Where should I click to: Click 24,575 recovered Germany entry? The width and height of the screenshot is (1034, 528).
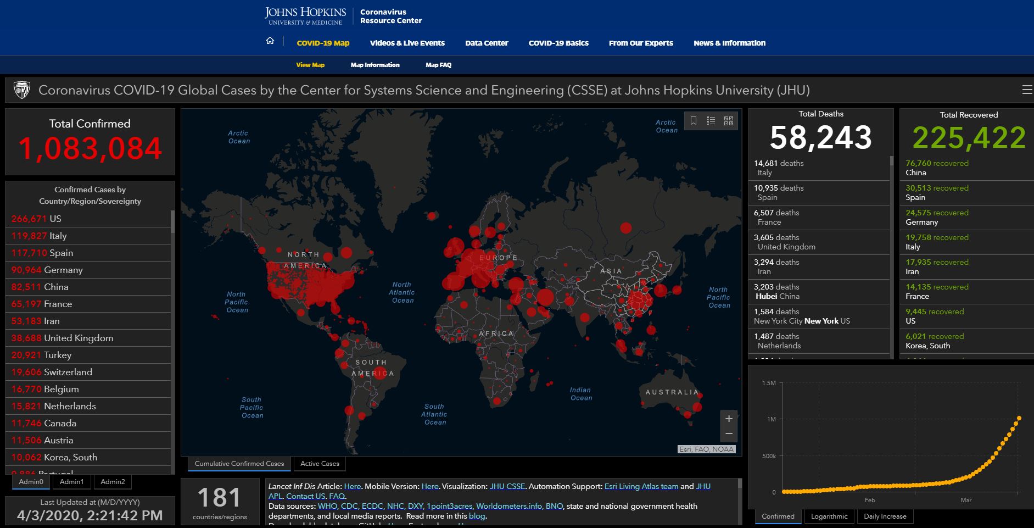pyautogui.click(x=966, y=217)
